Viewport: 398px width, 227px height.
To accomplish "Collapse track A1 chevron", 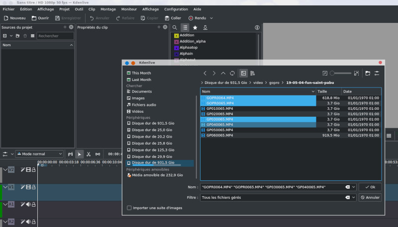I will (x=5, y=204).
